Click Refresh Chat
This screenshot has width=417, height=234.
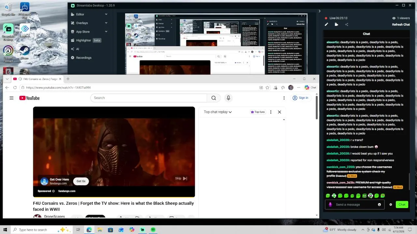point(401,24)
